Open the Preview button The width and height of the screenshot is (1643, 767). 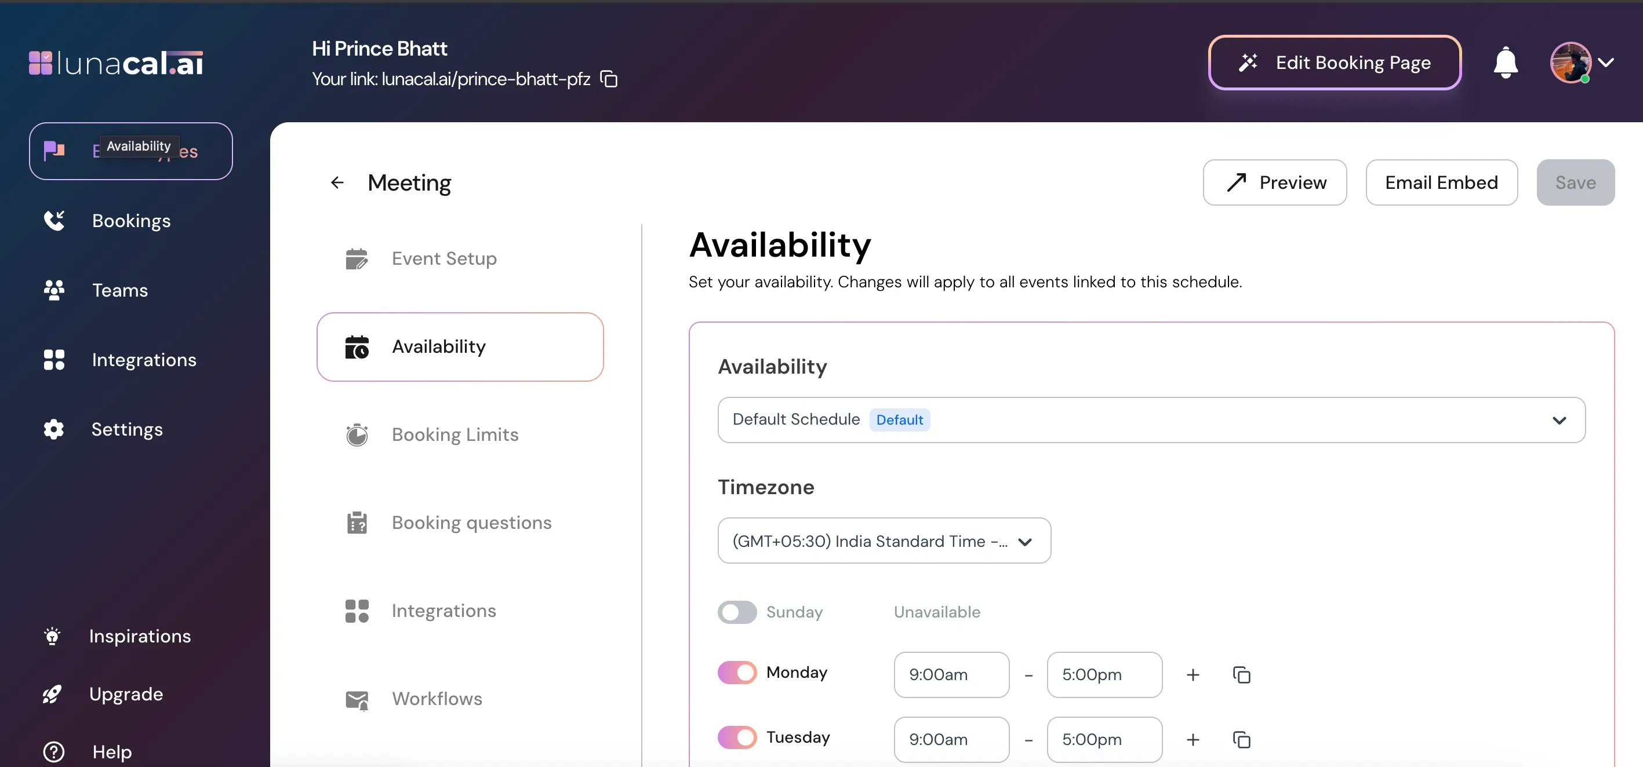click(1274, 183)
